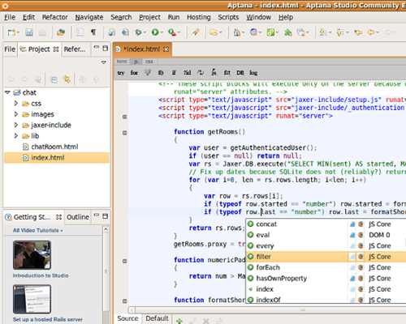Select the Source editor tab
406x324 pixels.
[x=127, y=318]
